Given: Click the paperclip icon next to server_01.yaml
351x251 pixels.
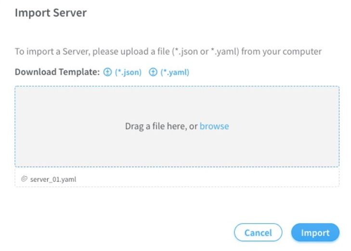Looking at the screenshot, I should tap(24, 179).
